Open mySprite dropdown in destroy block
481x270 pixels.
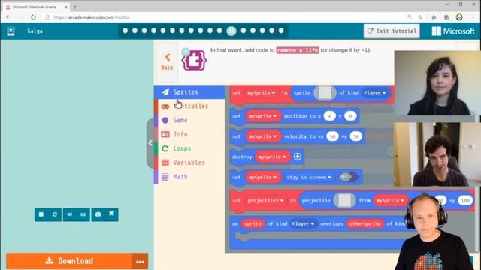point(272,157)
